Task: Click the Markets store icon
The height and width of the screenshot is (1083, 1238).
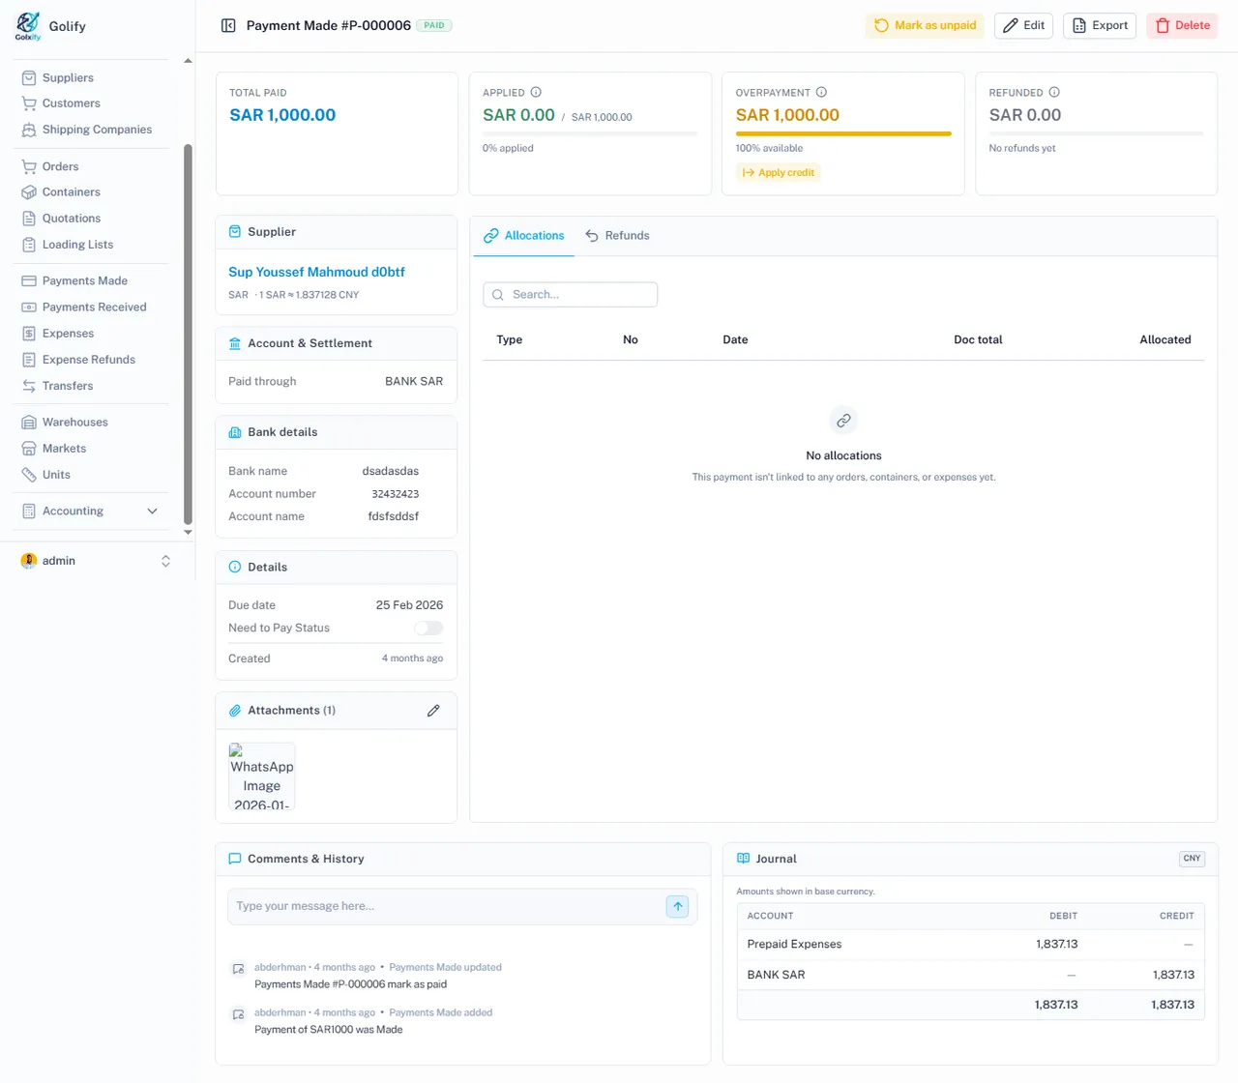Action: pyautogui.click(x=29, y=449)
